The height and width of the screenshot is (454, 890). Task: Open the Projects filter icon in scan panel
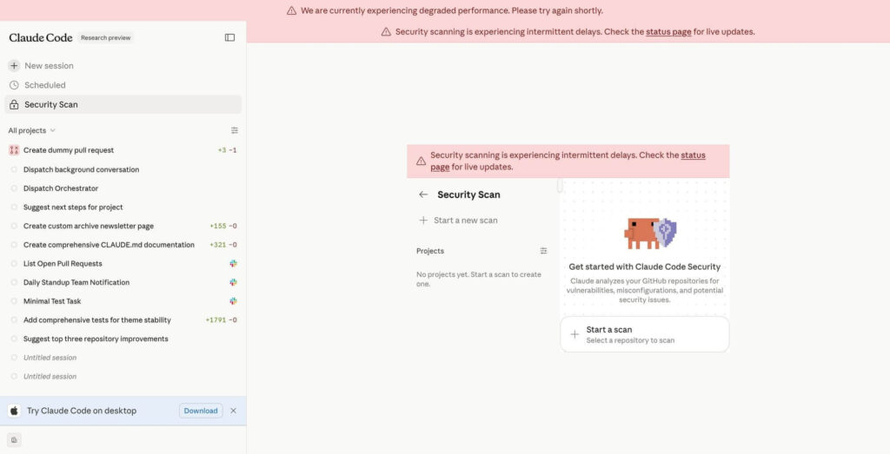click(x=544, y=251)
